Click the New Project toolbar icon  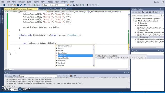click(x=12, y=5)
